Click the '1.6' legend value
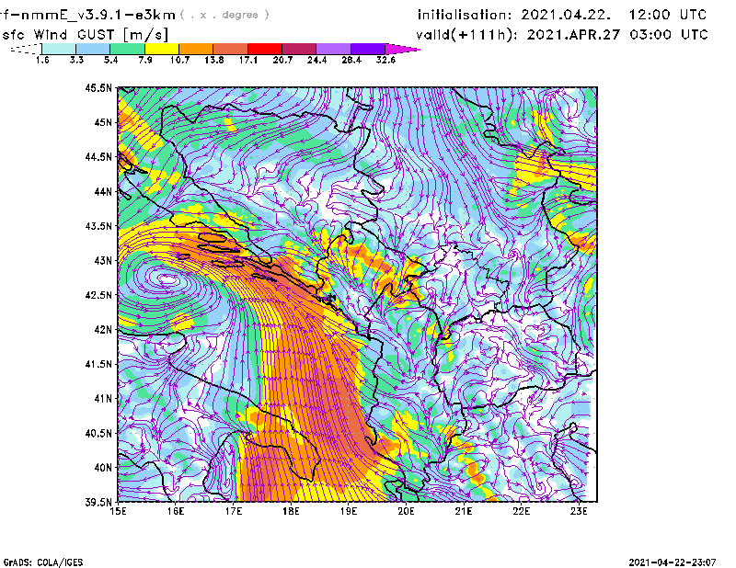The width and height of the screenshot is (736, 568). click(x=42, y=60)
